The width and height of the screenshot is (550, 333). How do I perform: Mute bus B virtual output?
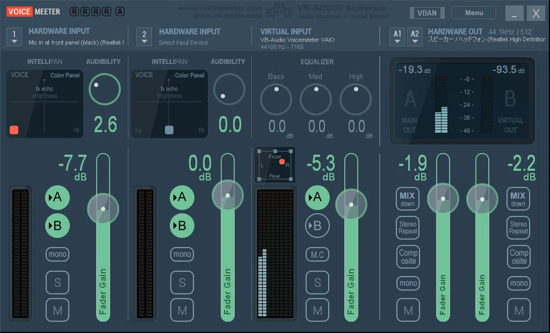(519, 310)
